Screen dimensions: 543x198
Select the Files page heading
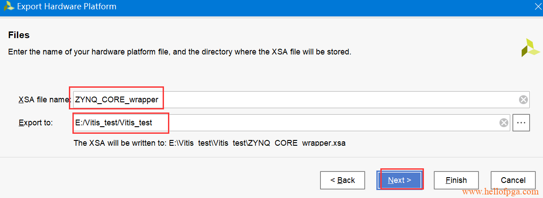point(19,35)
